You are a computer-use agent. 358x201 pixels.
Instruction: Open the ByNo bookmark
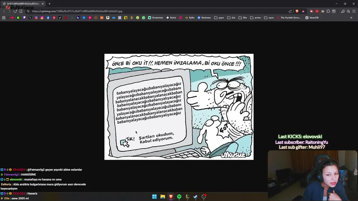tap(190, 18)
